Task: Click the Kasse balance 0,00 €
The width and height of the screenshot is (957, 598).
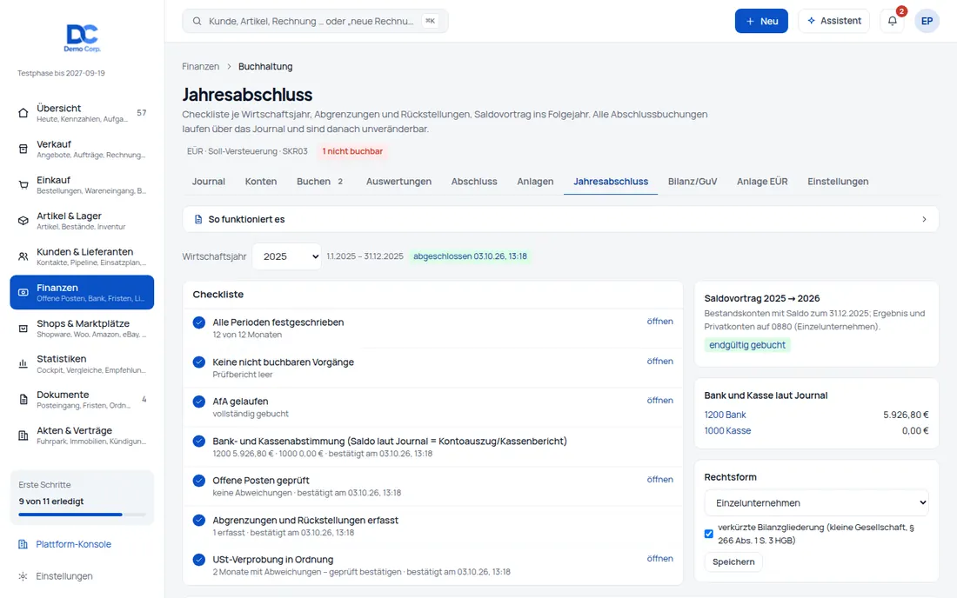Action: pyautogui.click(x=915, y=430)
